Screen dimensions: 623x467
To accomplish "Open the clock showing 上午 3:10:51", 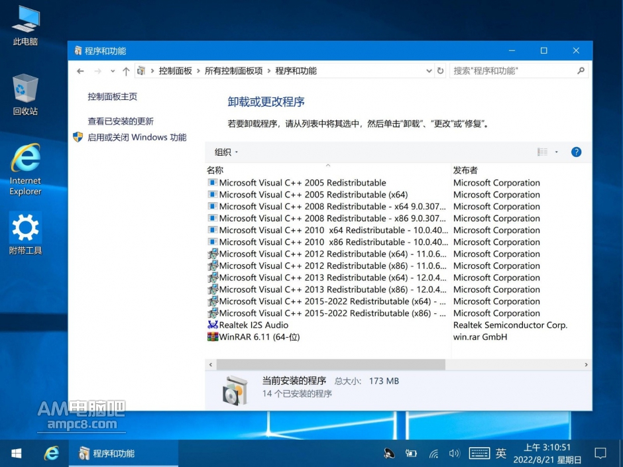I will coord(547,453).
